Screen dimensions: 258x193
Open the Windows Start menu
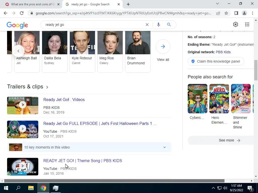(6, 188)
